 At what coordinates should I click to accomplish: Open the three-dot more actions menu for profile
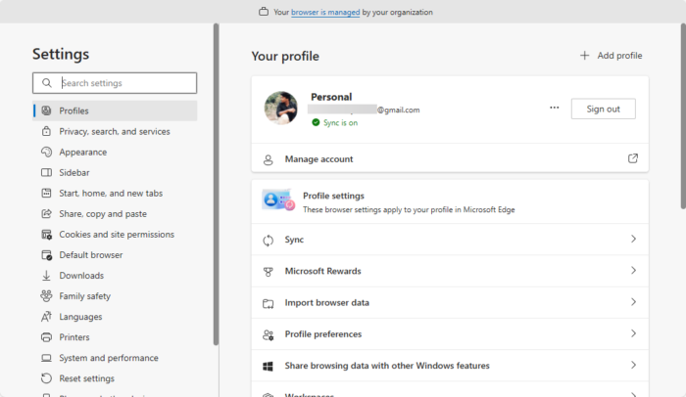point(555,109)
